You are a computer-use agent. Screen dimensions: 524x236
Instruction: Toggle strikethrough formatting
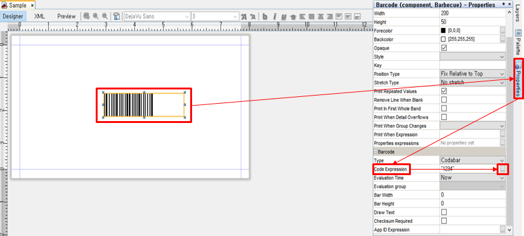tap(293, 16)
